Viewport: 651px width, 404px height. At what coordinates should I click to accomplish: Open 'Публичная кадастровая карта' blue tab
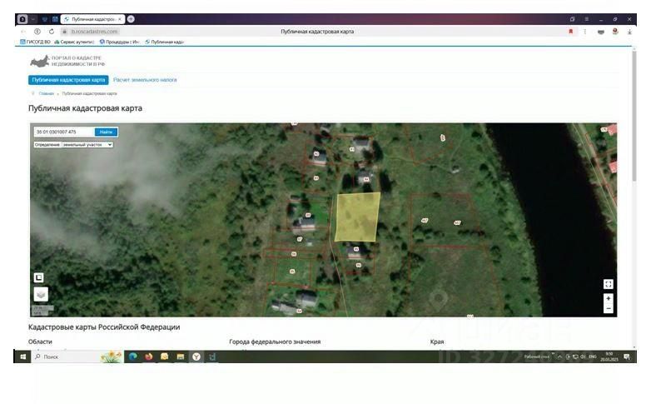pos(68,80)
